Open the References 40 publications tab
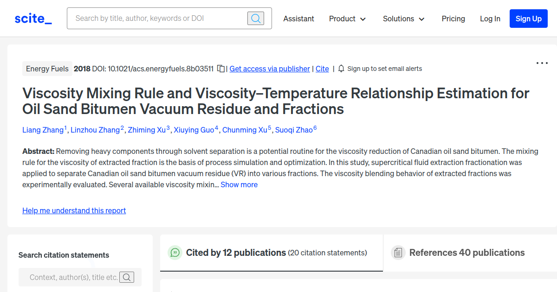This screenshot has height=292, width=557. [467, 253]
